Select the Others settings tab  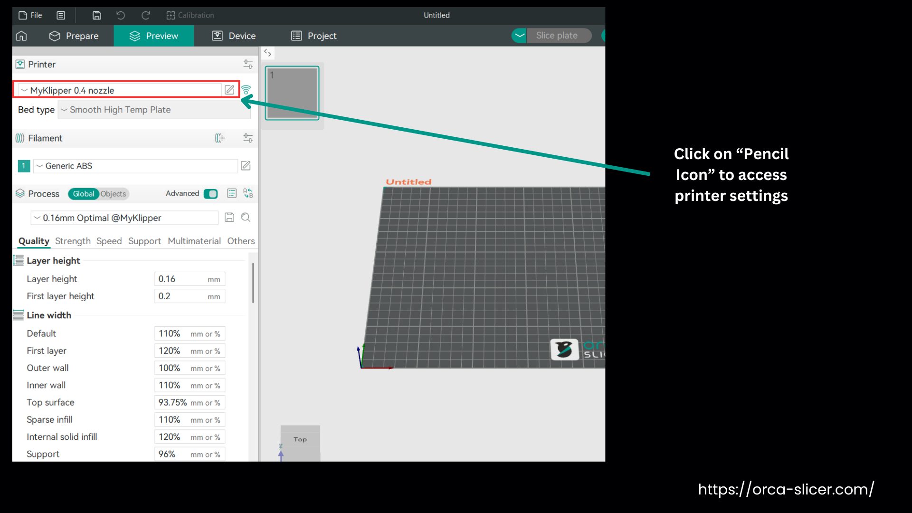tap(241, 241)
